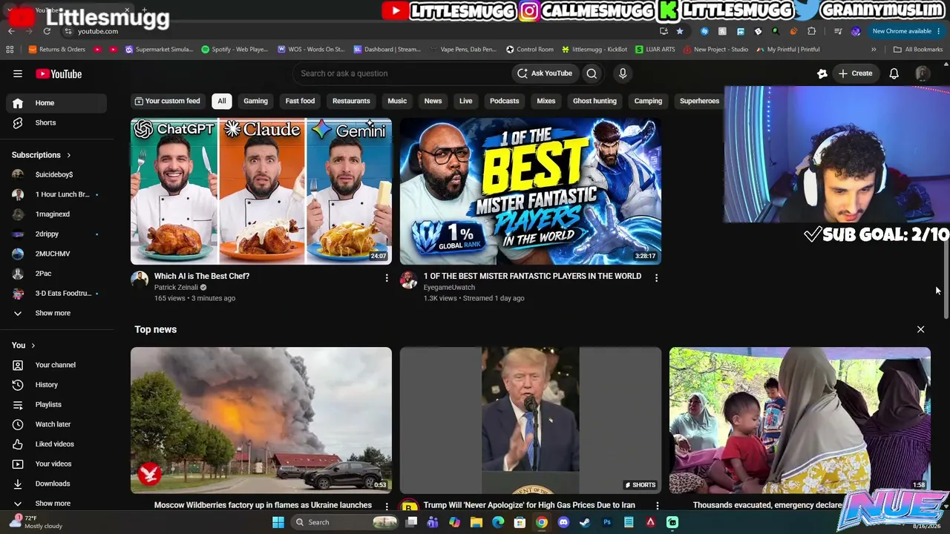Click the YouTube search input field
Viewport: 950px width, 534px height.
401,73
